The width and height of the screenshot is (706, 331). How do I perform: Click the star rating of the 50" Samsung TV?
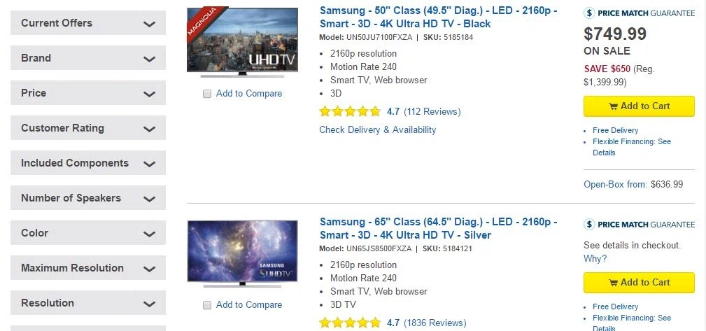(x=350, y=111)
